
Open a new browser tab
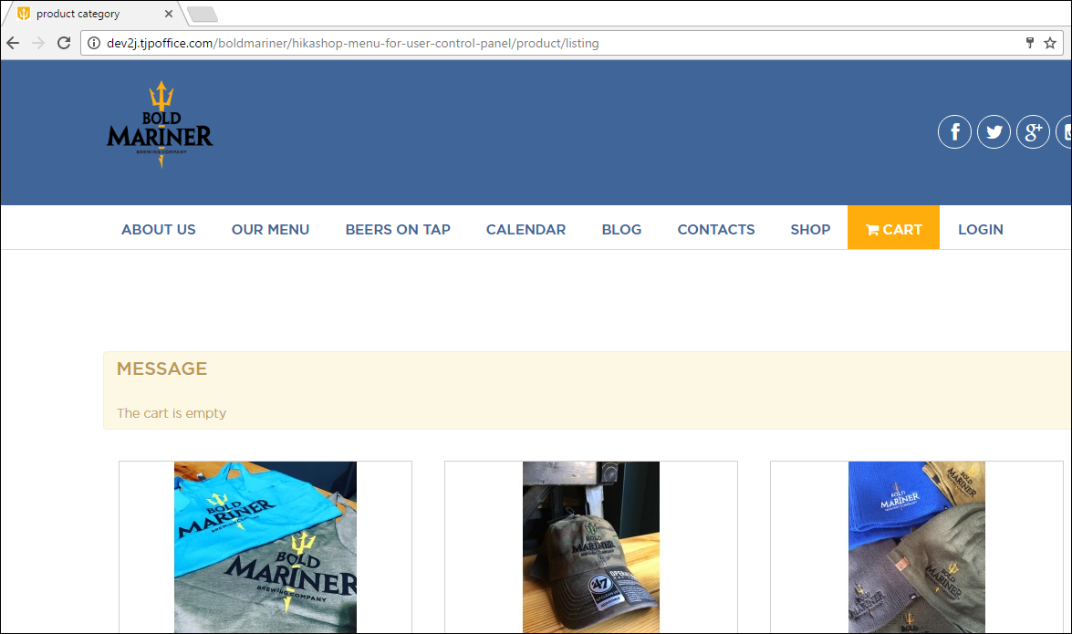(x=203, y=14)
